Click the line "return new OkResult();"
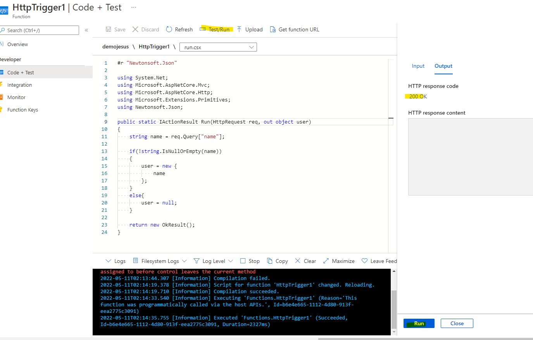Viewport: 533px width, 340px height. pos(162,225)
